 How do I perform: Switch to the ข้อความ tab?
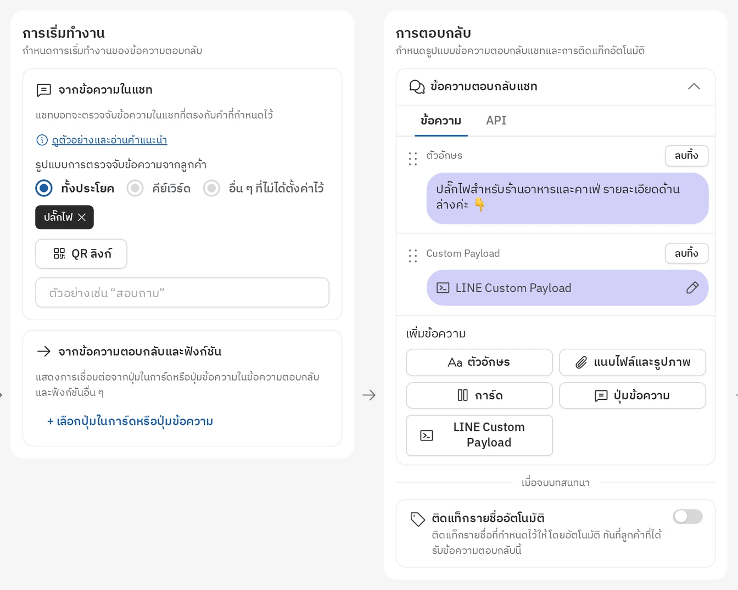click(441, 121)
